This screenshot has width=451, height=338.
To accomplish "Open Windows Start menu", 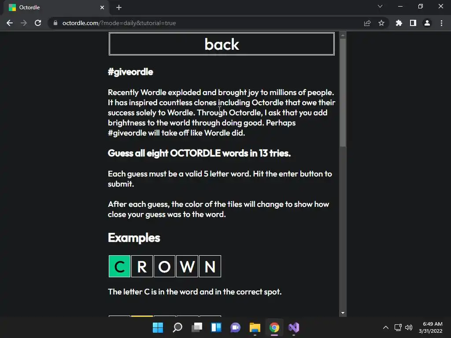I will (x=158, y=327).
